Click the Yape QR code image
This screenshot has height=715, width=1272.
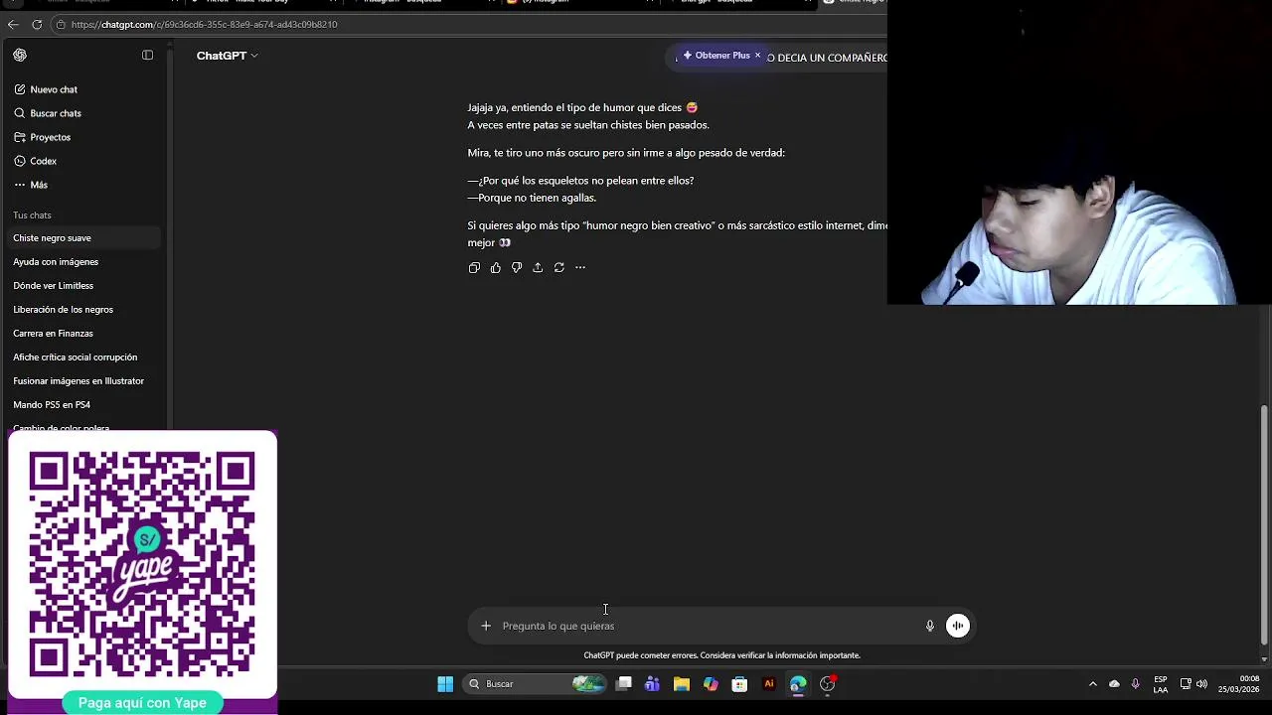tap(142, 564)
